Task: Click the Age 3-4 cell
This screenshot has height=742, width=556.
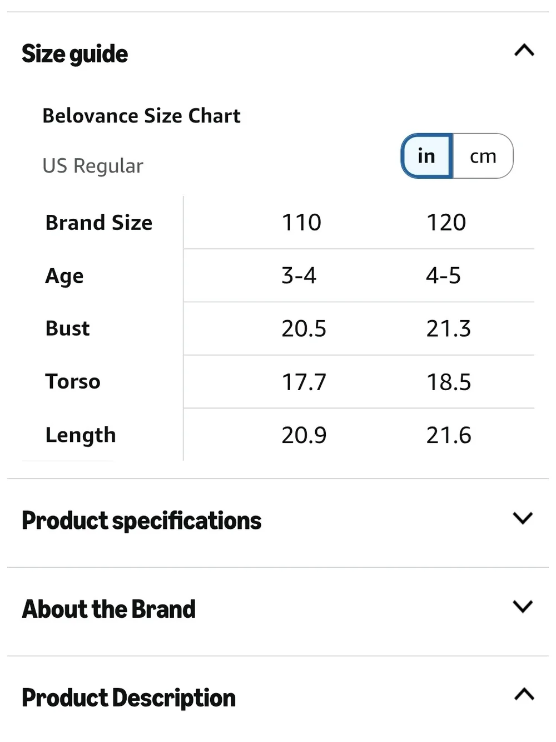Action: point(299,276)
